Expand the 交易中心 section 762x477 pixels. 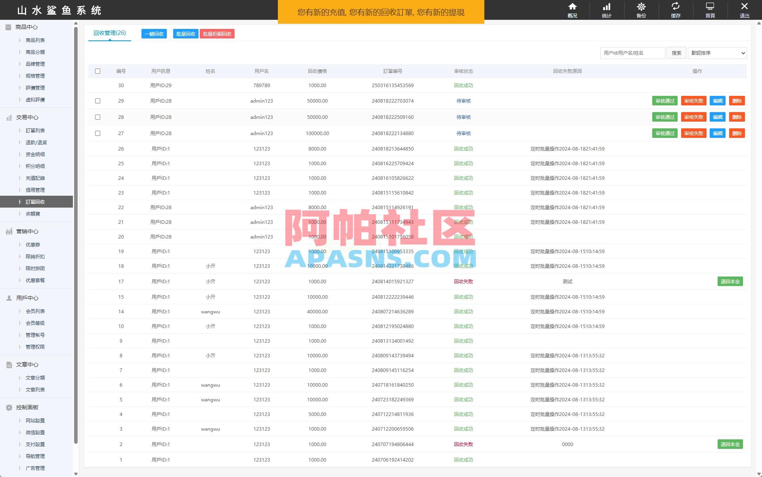[27, 117]
